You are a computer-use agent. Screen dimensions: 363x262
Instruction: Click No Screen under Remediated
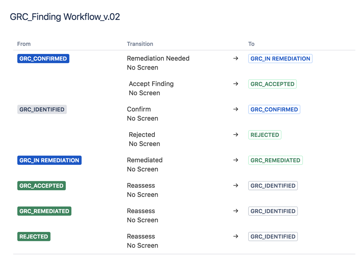(142, 169)
